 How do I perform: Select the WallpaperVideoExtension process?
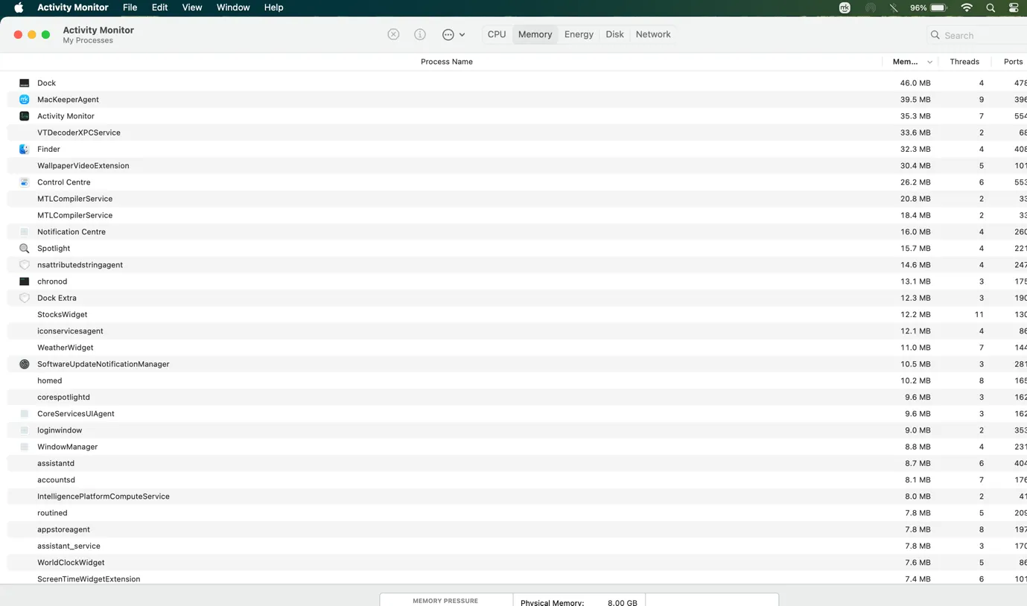(x=517, y=165)
